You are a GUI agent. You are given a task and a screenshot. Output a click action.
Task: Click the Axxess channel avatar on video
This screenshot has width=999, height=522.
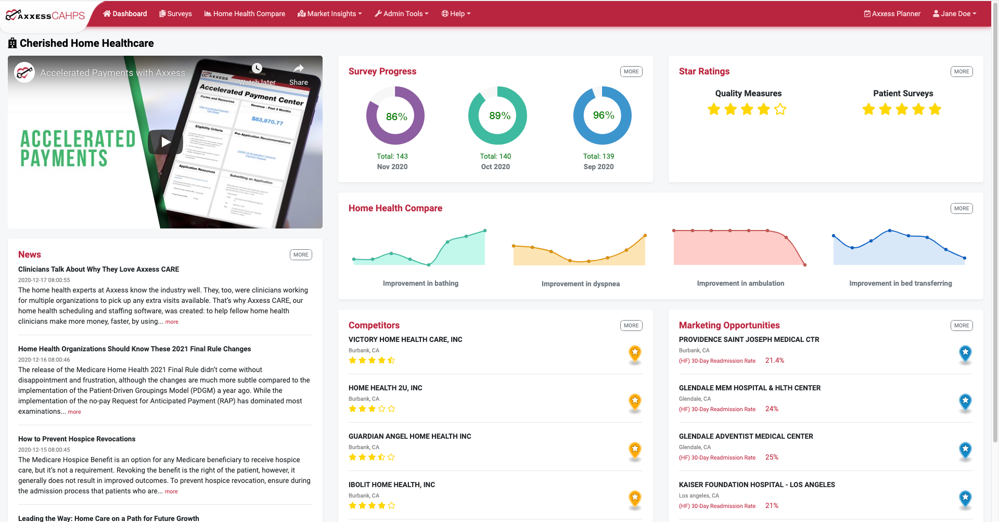[24, 72]
